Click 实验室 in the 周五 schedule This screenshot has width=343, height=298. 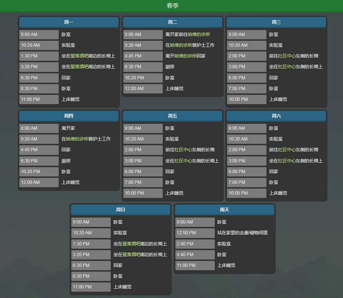pyautogui.click(x=172, y=139)
